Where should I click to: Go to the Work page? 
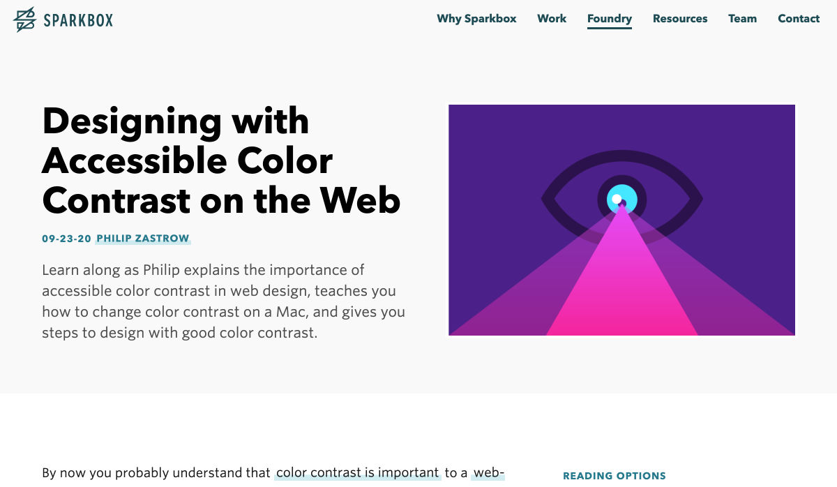coord(551,19)
